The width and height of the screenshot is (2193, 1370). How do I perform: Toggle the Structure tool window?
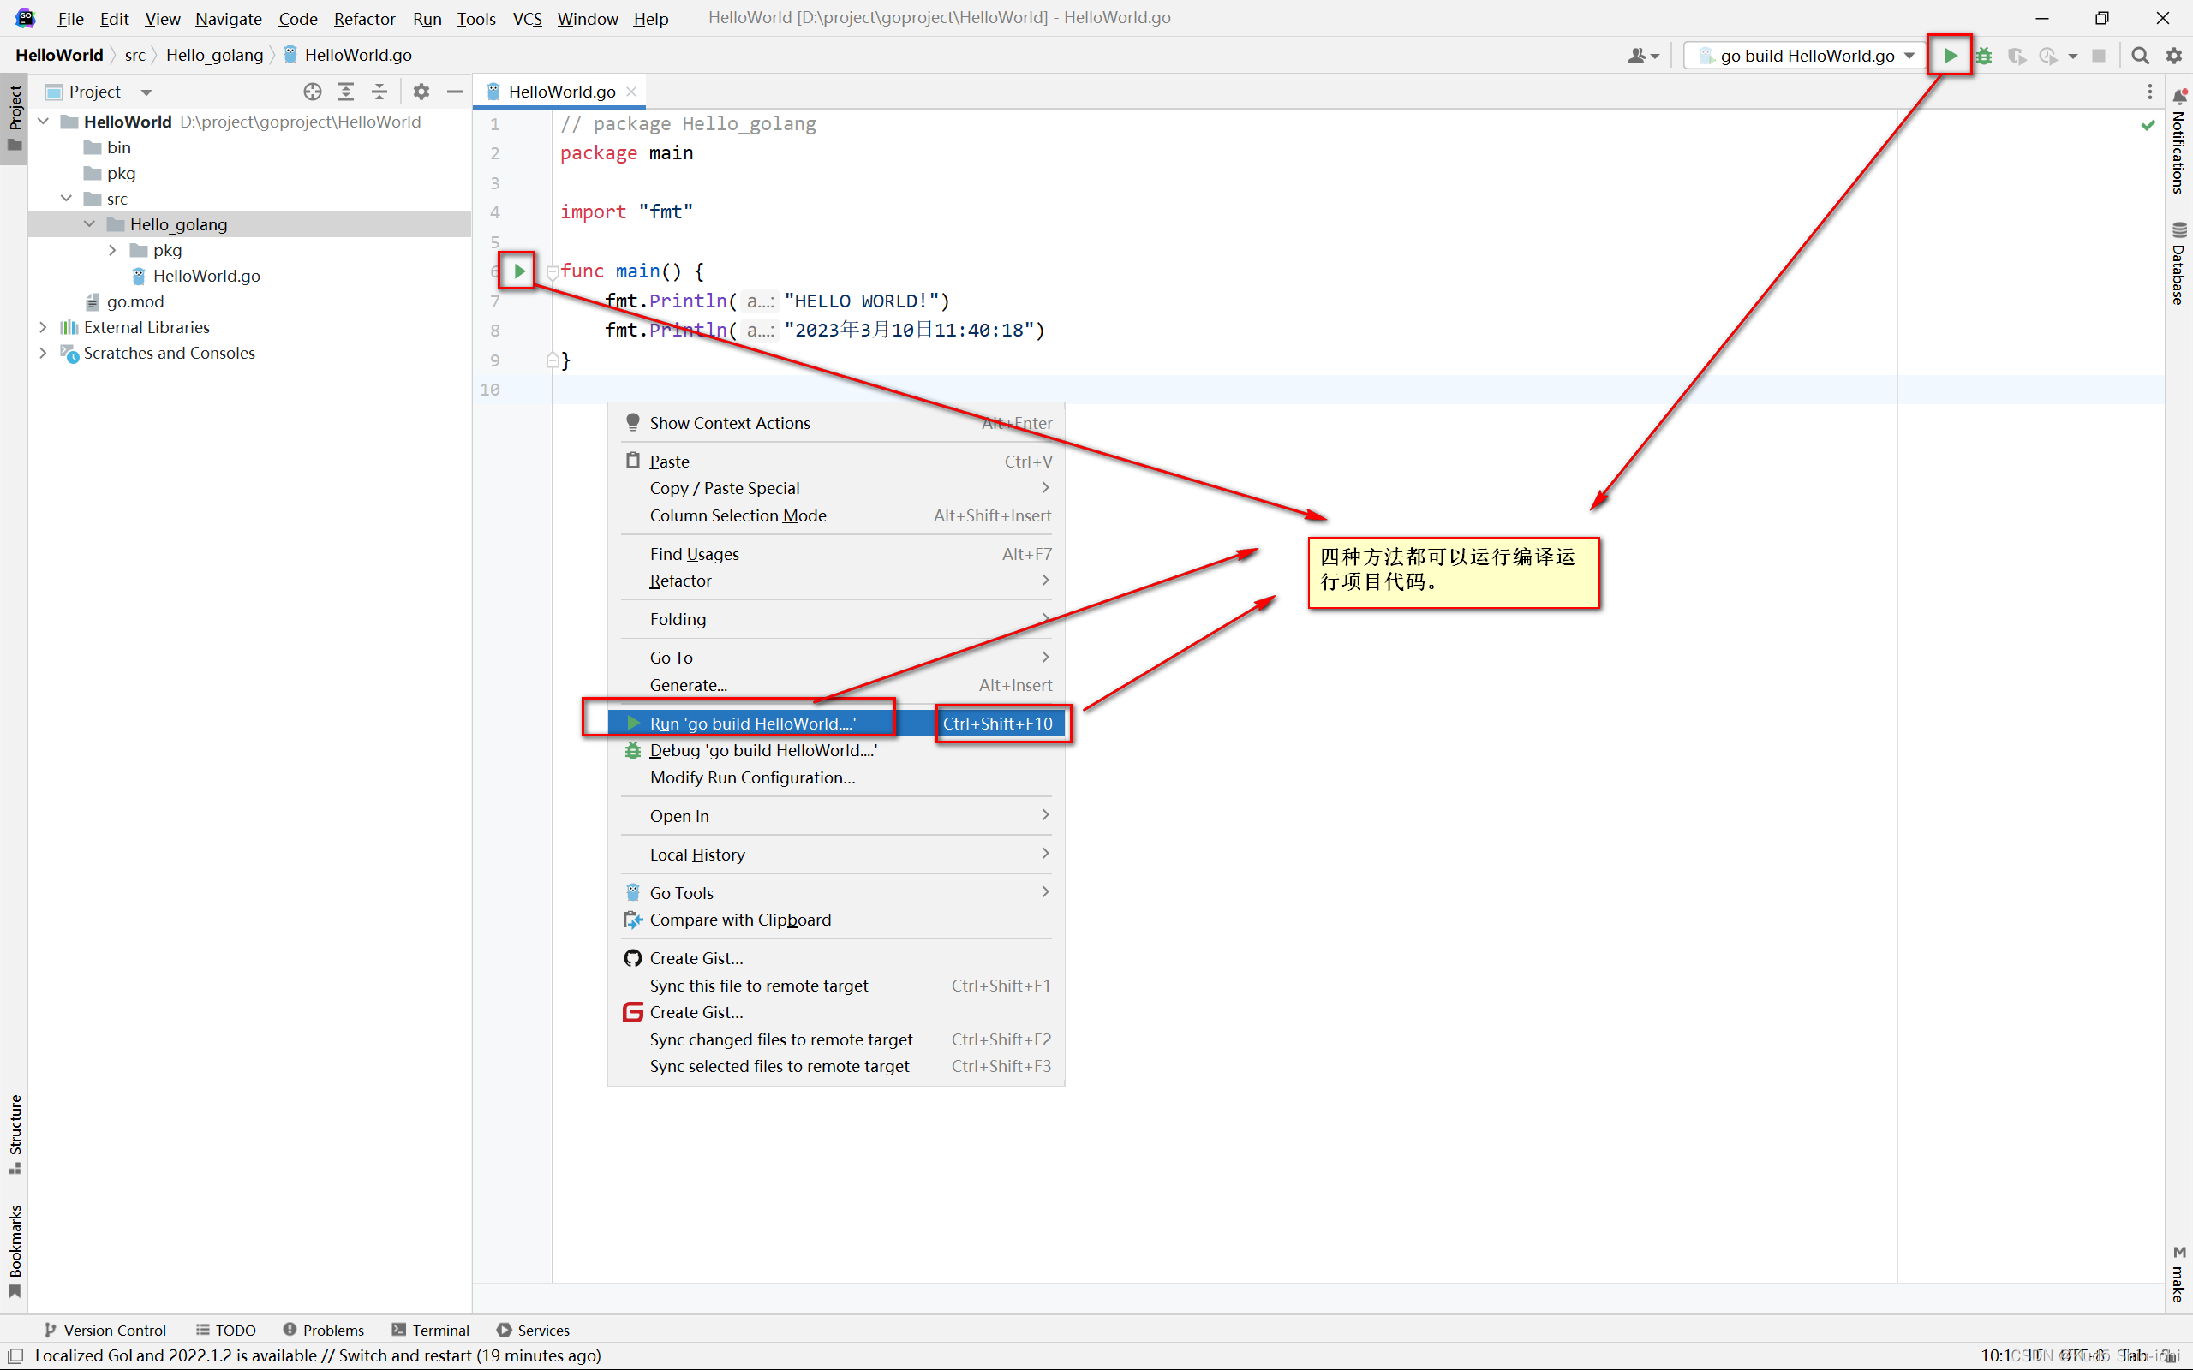(15, 1133)
